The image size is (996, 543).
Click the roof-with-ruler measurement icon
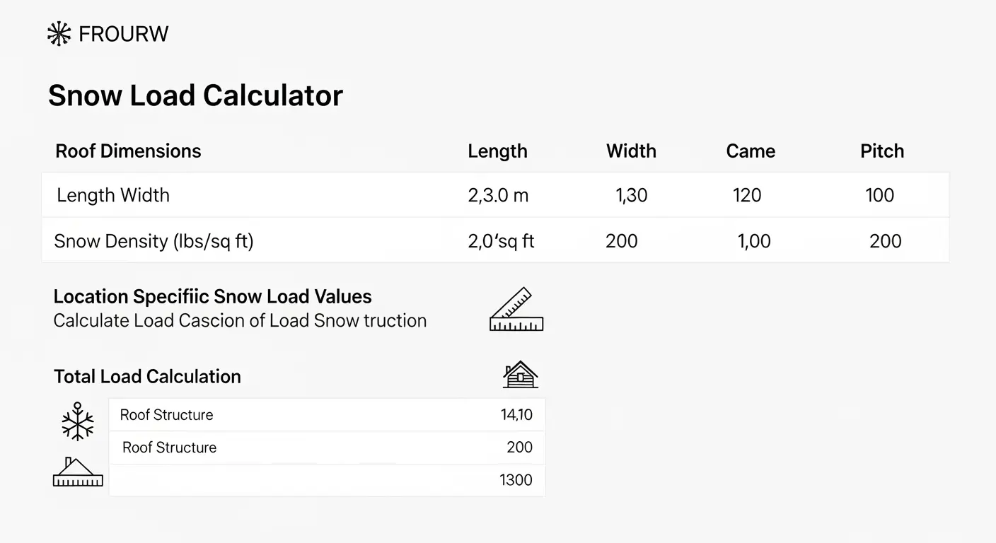click(x=78, y=472)
